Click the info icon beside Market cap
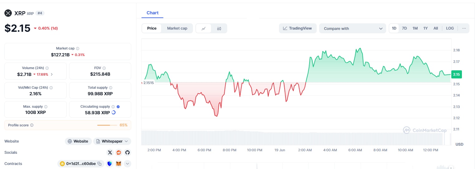The image size is (475, 169). (78, 49)
